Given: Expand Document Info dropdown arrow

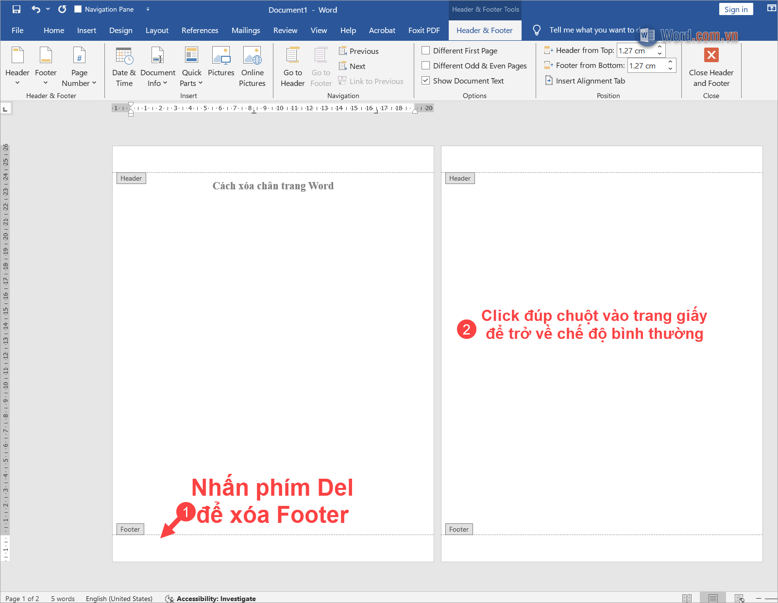Looking at the screenshot, I should pos(165,83).
